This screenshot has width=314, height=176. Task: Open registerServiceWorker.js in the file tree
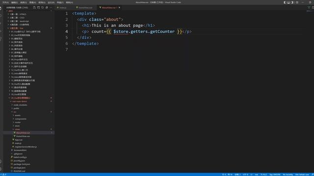click(x=28, y=147)
